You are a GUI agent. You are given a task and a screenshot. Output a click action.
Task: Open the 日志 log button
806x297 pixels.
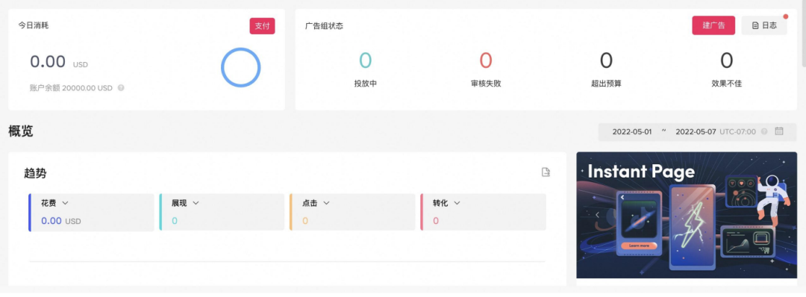(x=764, y=25)
